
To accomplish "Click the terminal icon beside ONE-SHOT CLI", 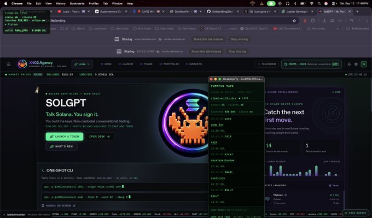I will tap(43, 170).
